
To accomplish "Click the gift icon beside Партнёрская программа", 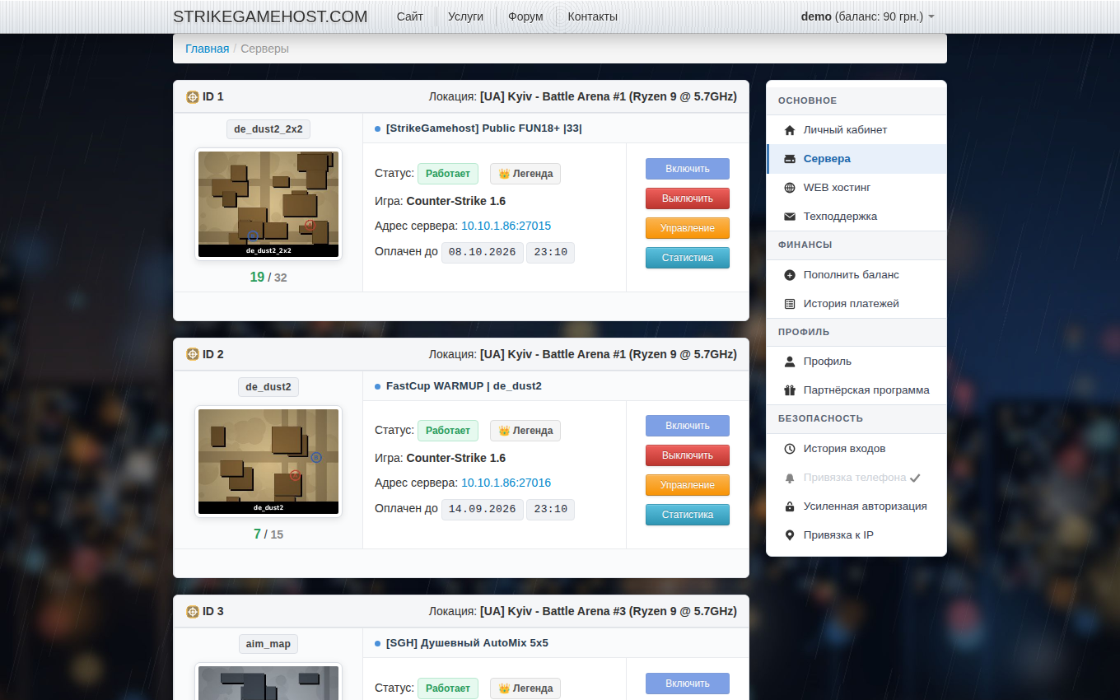I will 790,390.
